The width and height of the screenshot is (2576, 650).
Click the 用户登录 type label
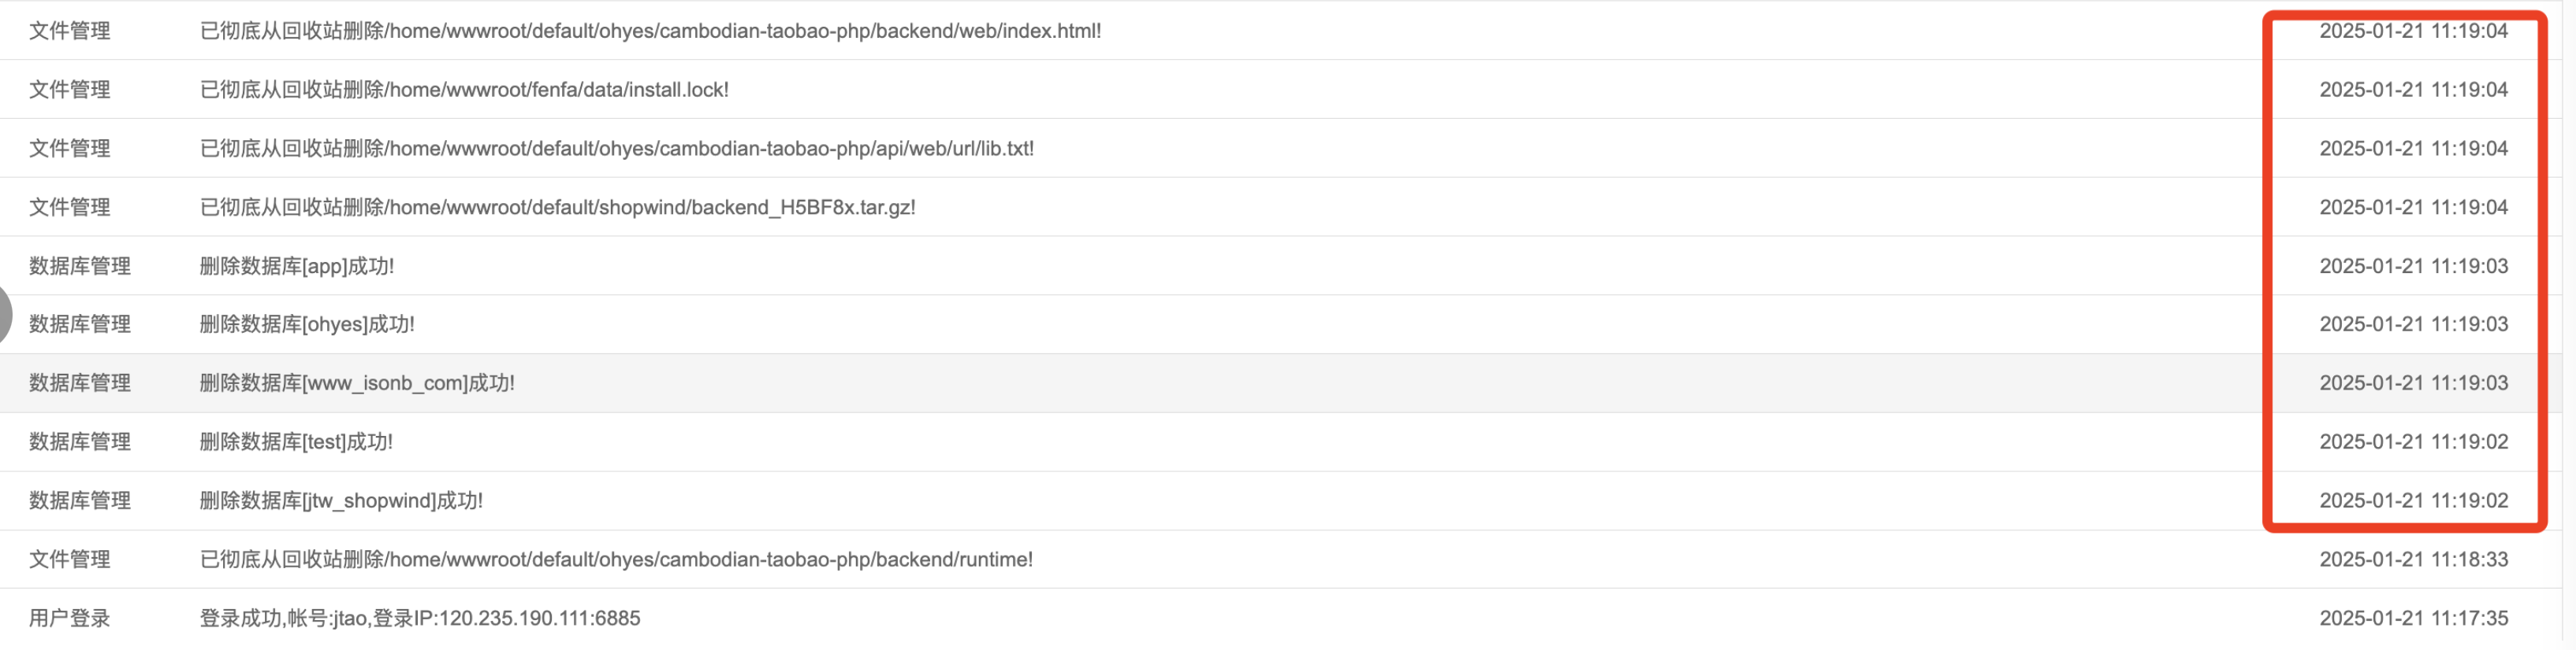coord(69,618)
